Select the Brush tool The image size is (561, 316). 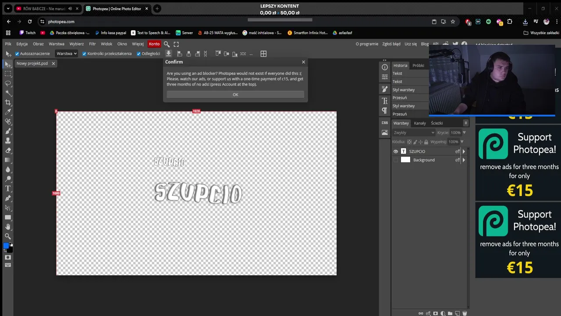pyautogui.click(x=8, y=131)
